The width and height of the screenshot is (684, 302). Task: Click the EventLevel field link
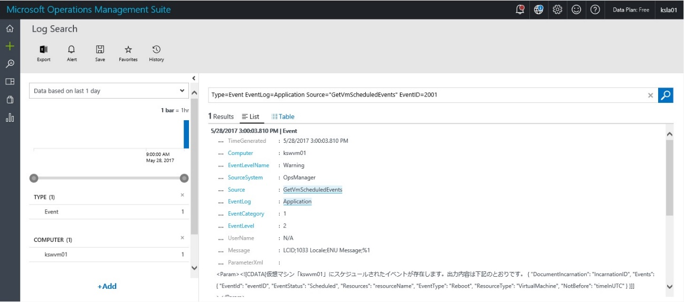(x=241, y=226)
